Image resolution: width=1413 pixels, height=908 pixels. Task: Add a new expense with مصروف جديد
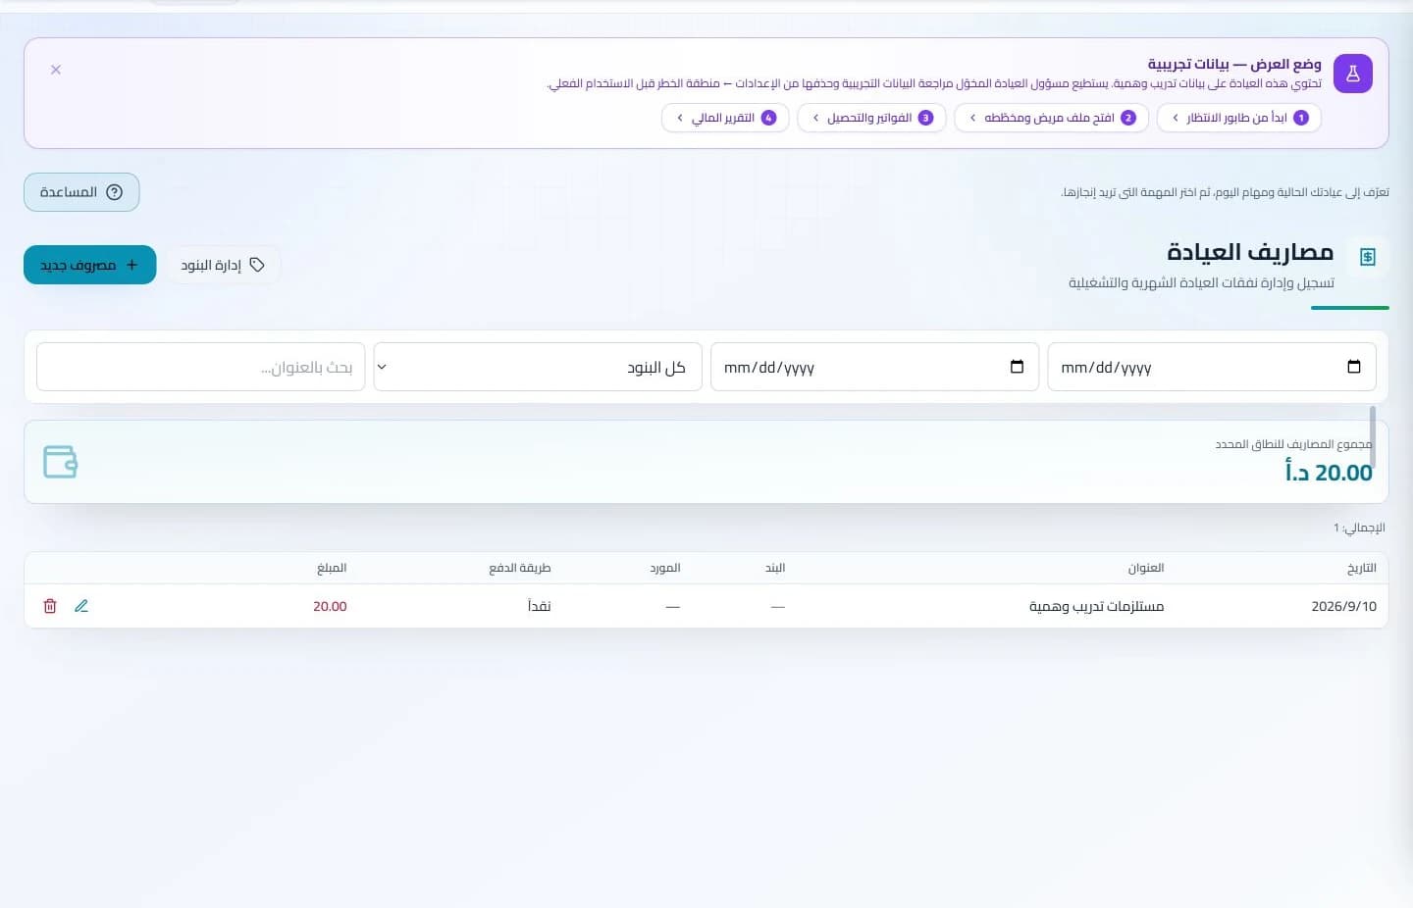tap(90, 265)
